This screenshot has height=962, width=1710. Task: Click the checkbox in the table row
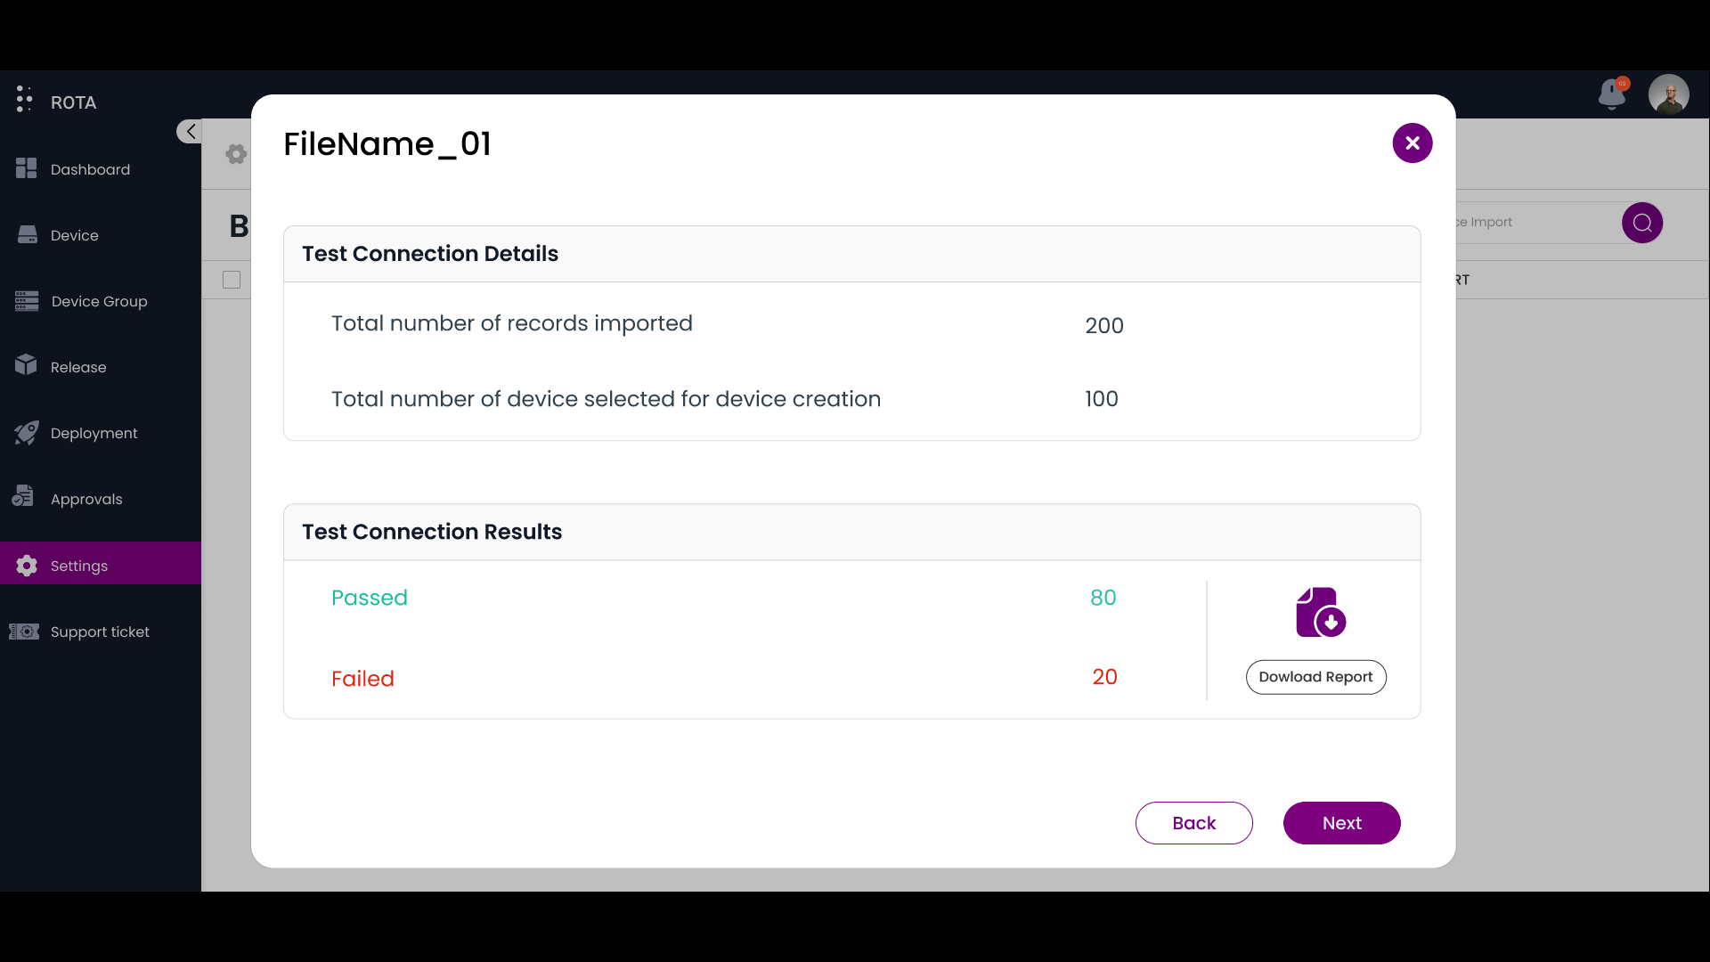coord(232,280)
